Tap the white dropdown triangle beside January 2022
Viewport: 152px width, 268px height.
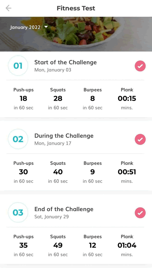click(46, 27)
